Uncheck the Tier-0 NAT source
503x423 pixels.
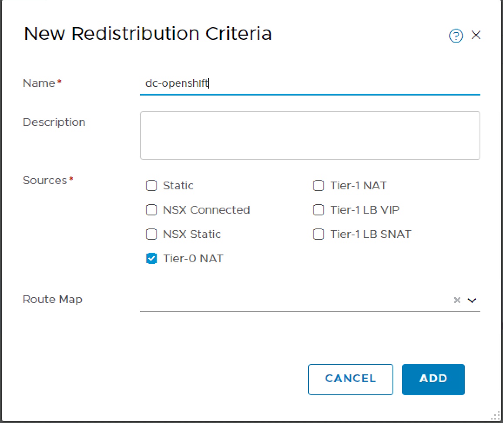151,258
